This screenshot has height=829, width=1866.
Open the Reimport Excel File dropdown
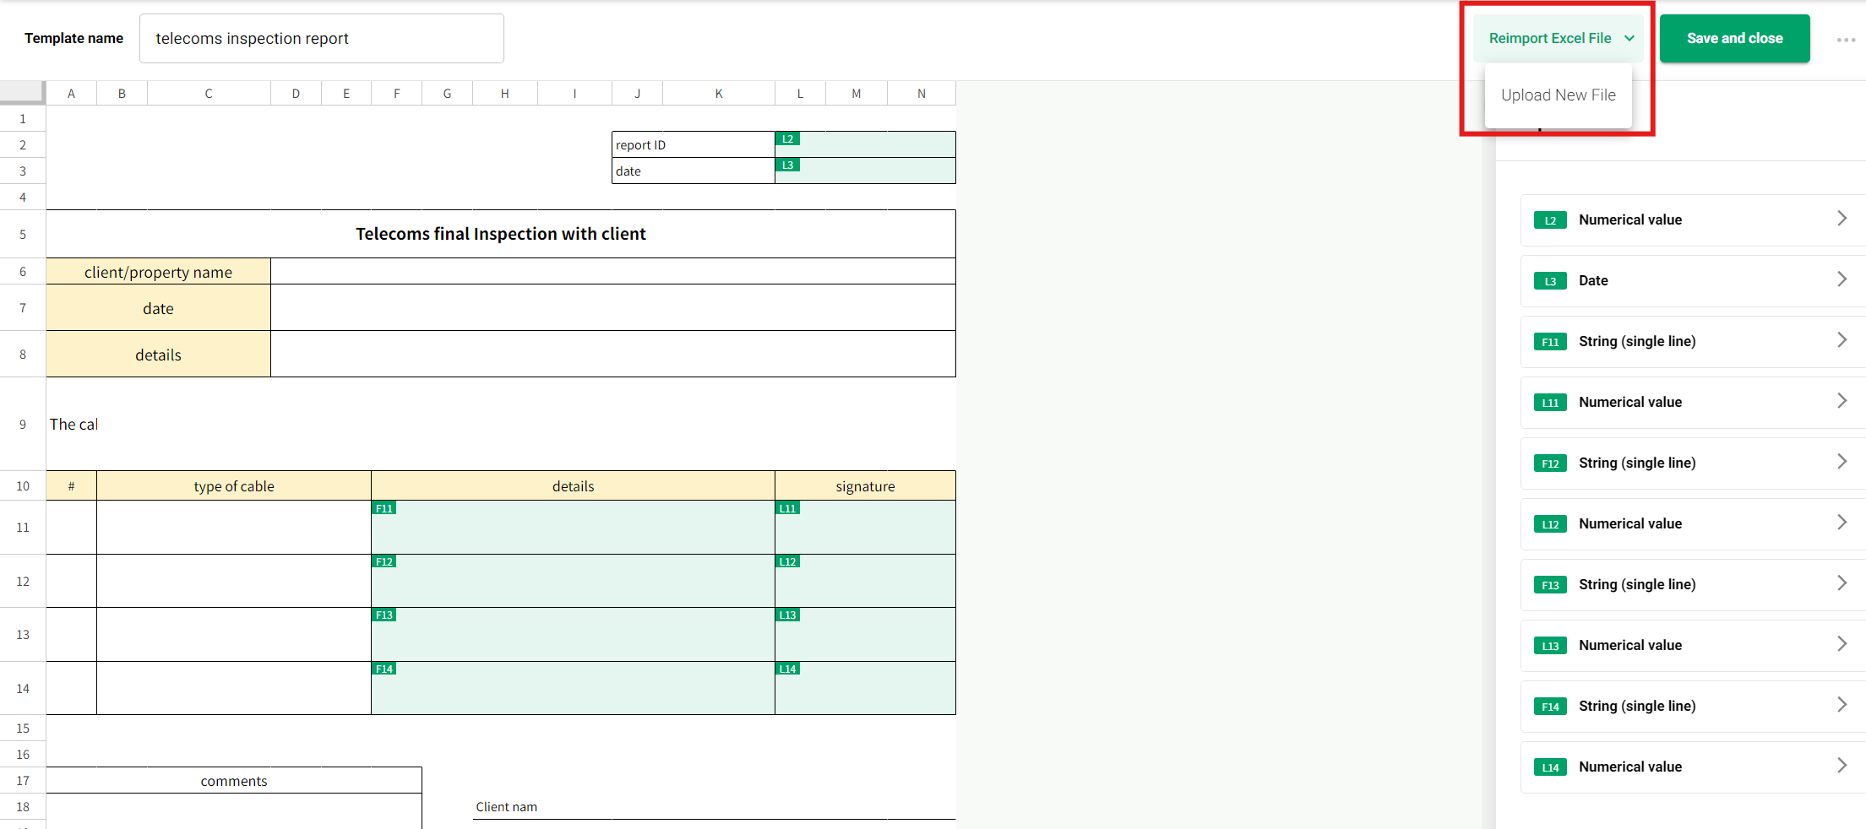[1559, 39]
